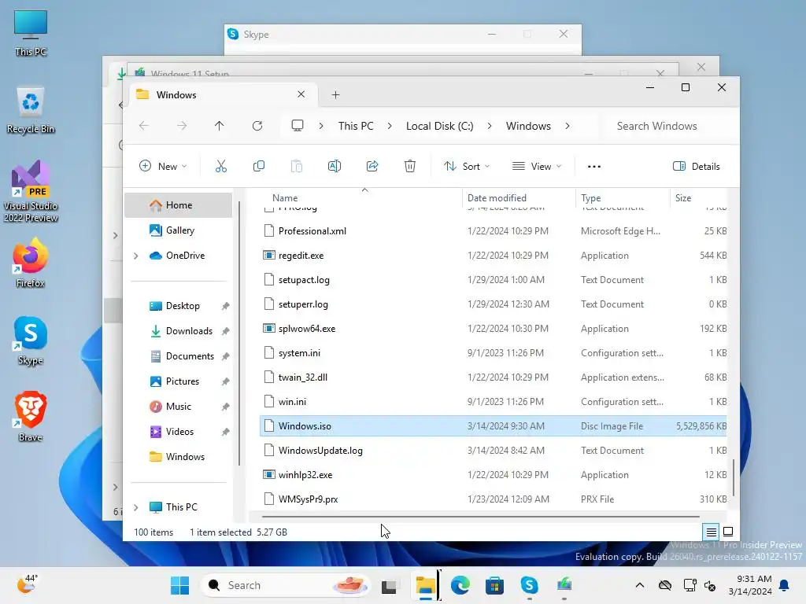Open Microsoft Store from the taskbar
806x604 pixels.
point(494,585)
